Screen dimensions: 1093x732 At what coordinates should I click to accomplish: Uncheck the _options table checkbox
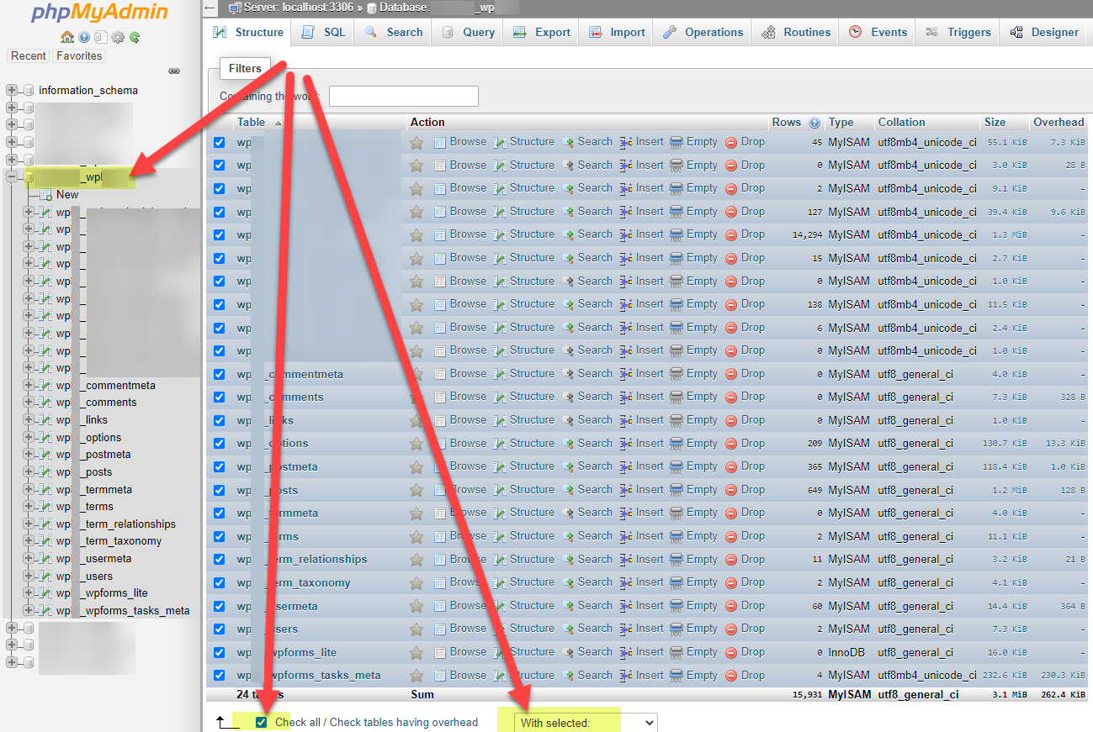click(220, 443)
